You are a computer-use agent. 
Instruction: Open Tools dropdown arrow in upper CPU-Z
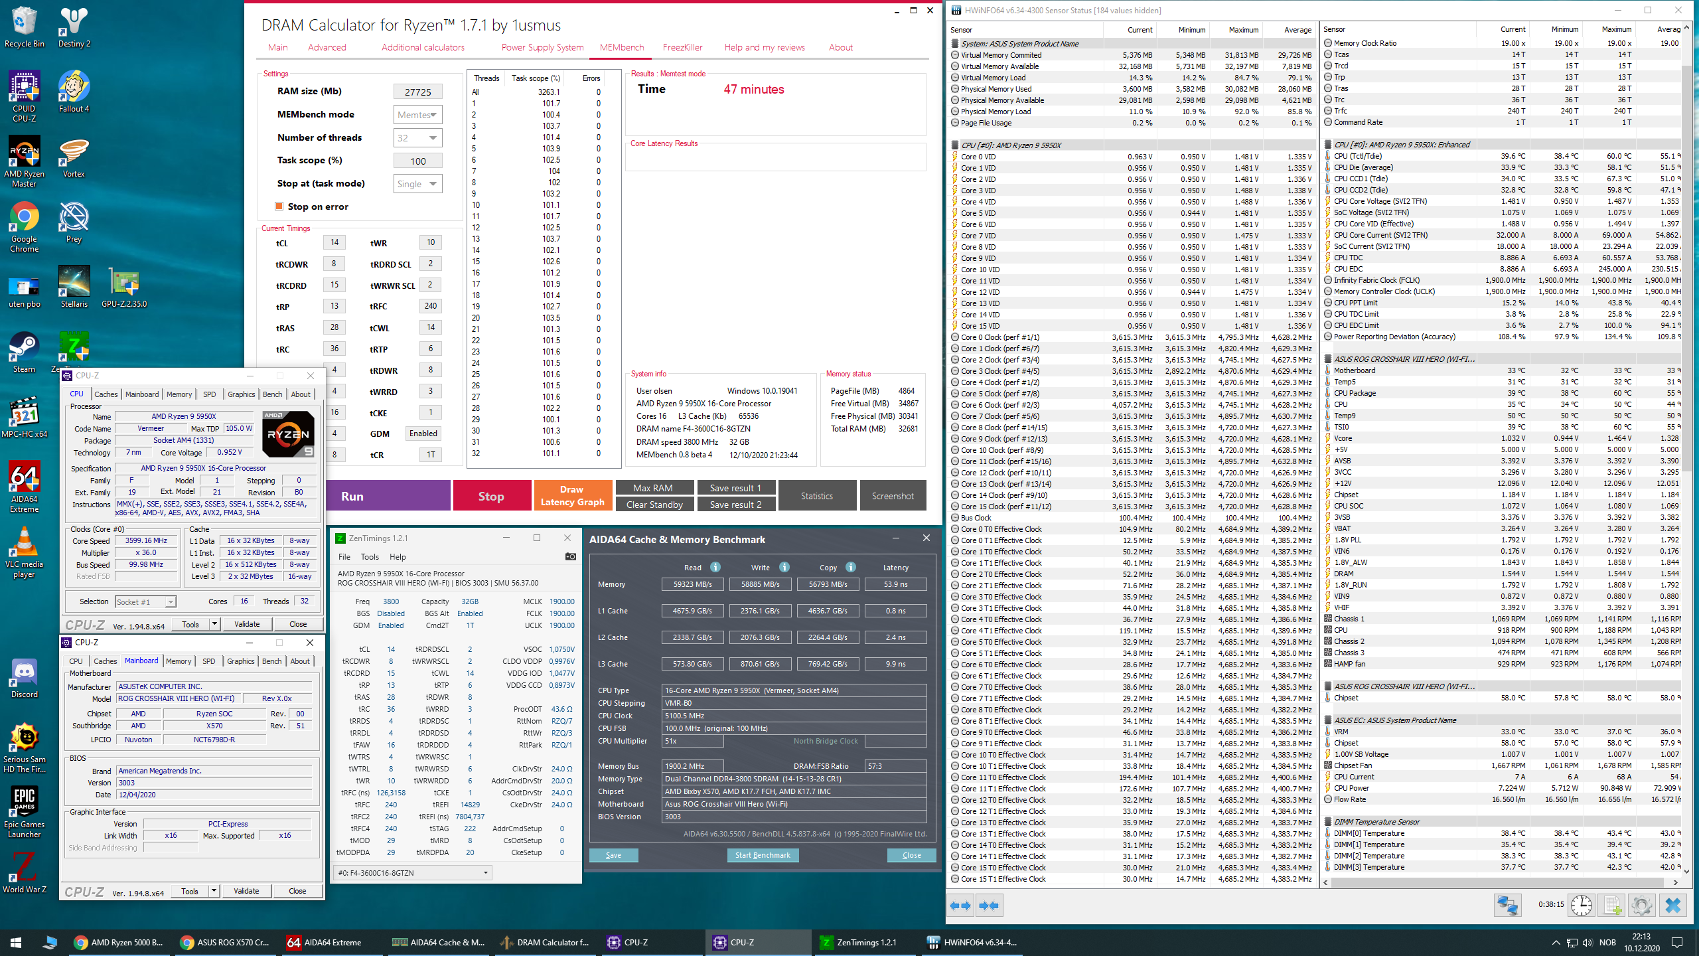(214, 624)
